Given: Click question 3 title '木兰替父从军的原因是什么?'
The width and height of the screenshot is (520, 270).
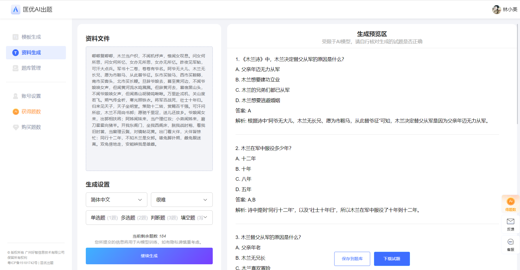Looking at the screenshot, I should tap(268, 237).
